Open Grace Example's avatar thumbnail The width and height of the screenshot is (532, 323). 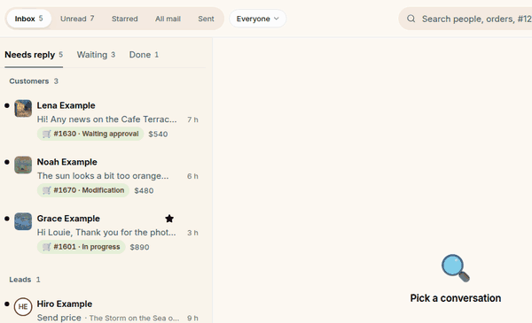point(23,221)
